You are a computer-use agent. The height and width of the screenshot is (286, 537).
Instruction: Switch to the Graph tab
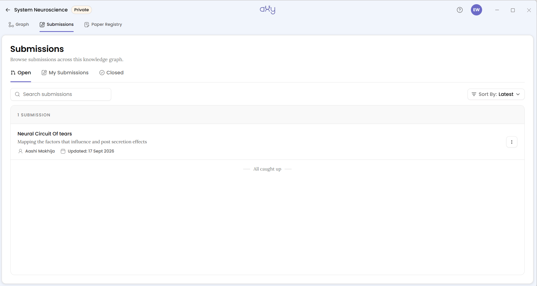coord(19,24)
